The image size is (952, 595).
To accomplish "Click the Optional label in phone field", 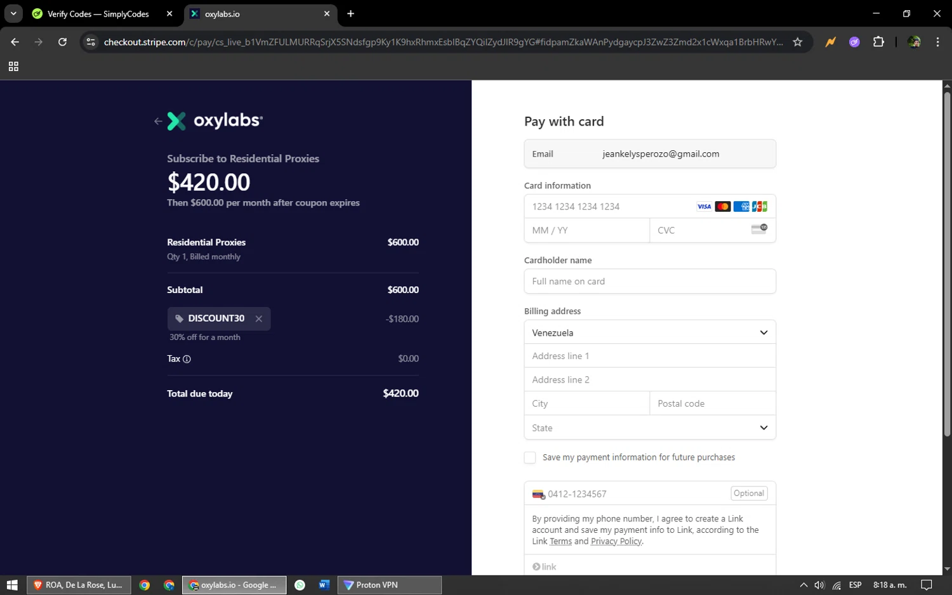I will tap(749, 494).
